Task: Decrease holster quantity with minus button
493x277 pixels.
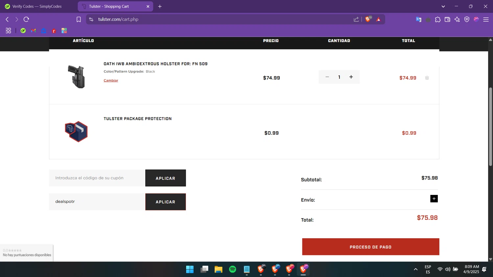Action: click(x=327, y=77)
